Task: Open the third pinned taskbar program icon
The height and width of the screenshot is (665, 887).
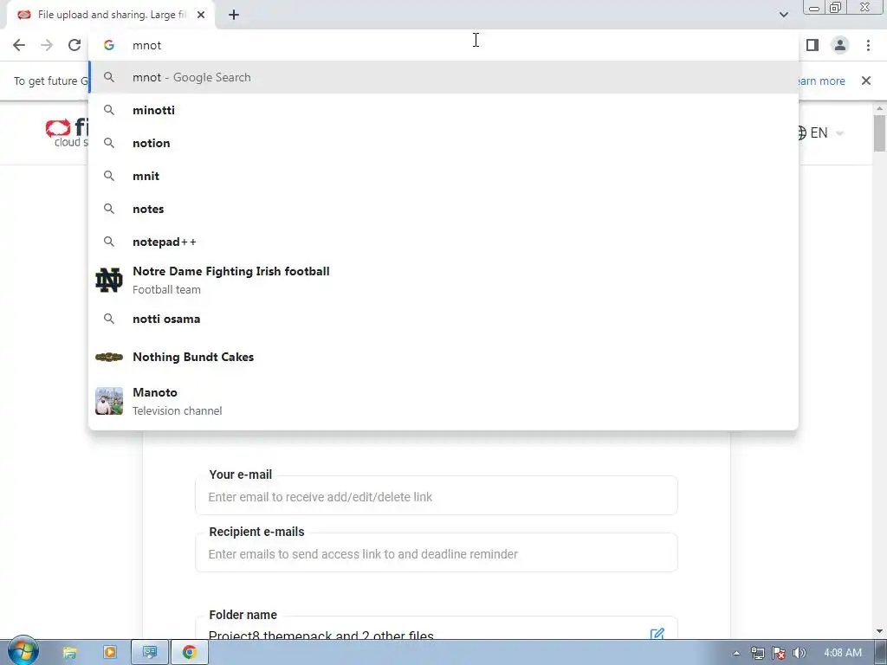Action: [149, 653]
